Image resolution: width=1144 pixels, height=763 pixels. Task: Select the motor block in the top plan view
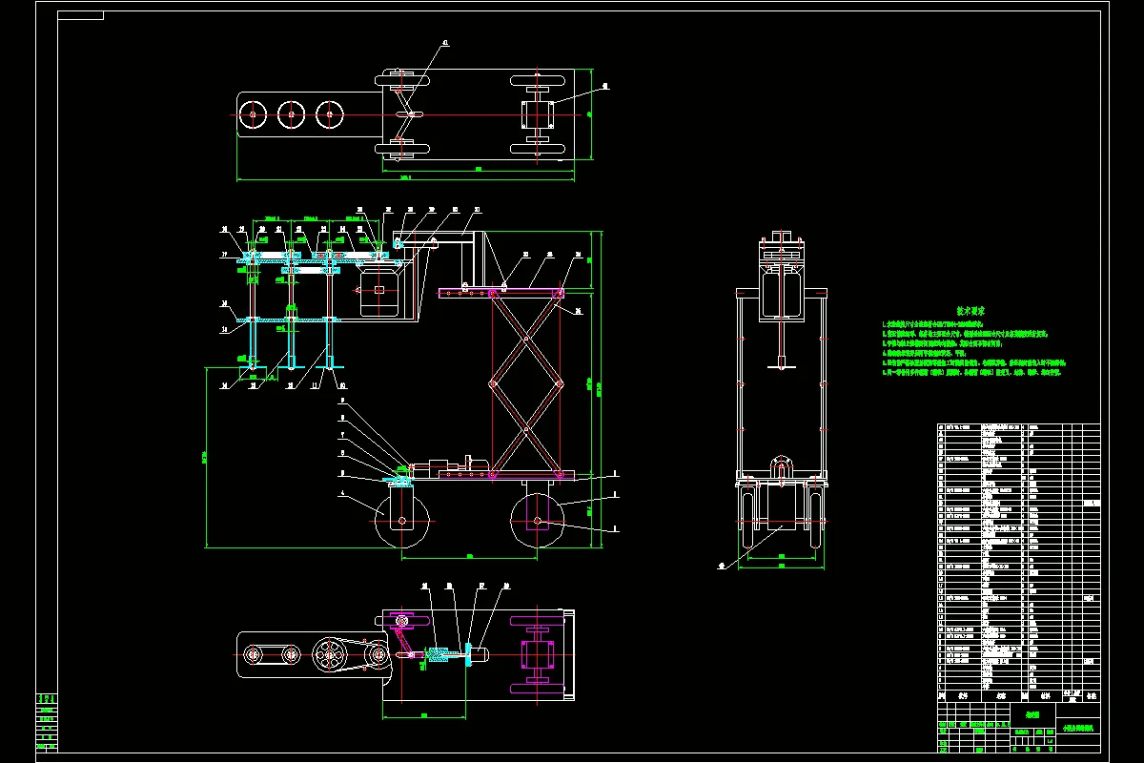536,115
